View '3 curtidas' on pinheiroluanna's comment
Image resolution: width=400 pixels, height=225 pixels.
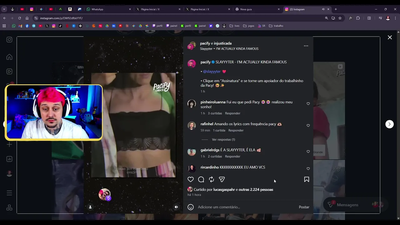[215, 113]
